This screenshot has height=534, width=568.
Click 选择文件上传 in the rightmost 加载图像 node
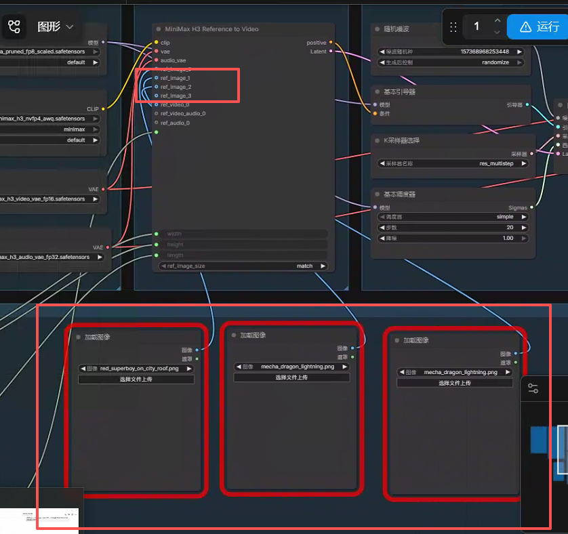pos(455,383)
